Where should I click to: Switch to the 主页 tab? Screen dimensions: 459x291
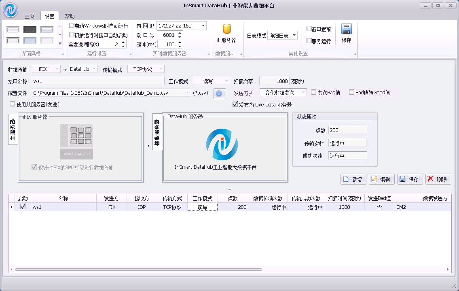[29, 16]
